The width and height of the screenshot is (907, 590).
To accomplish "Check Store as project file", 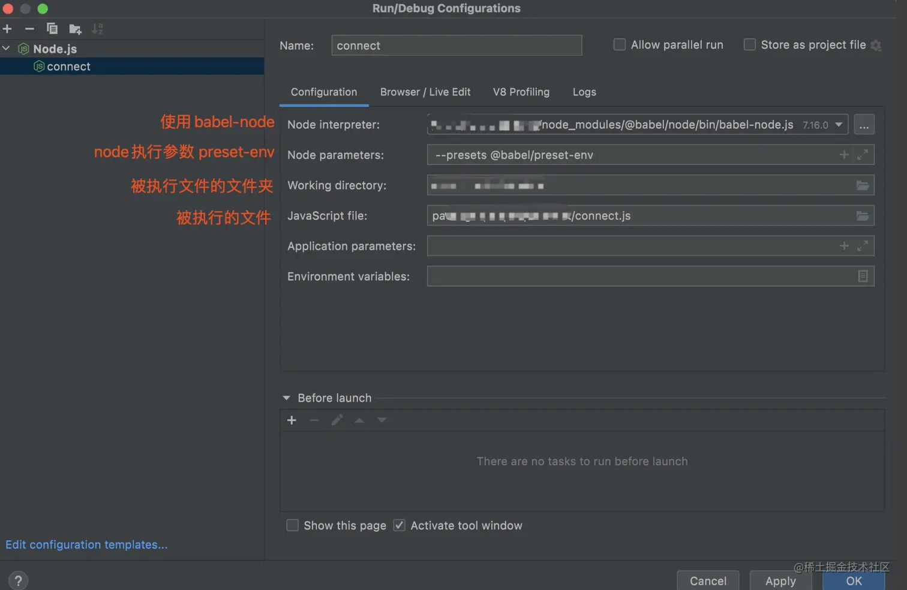I will point(750,45).
